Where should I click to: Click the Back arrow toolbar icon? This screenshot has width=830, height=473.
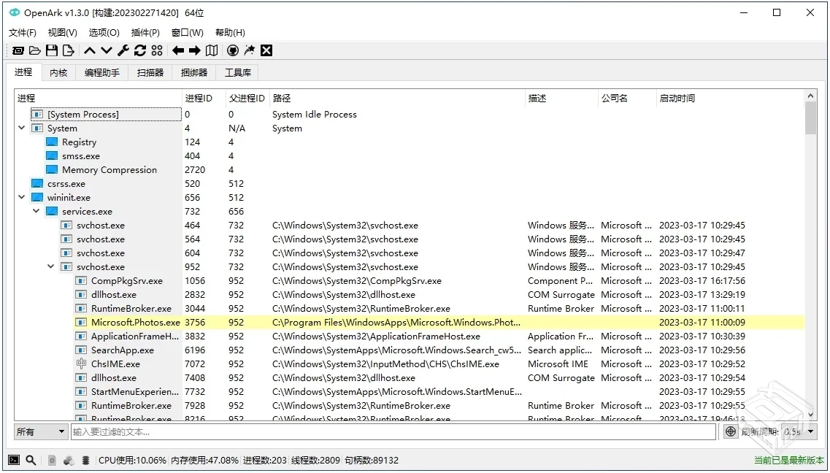click(178, 50)
